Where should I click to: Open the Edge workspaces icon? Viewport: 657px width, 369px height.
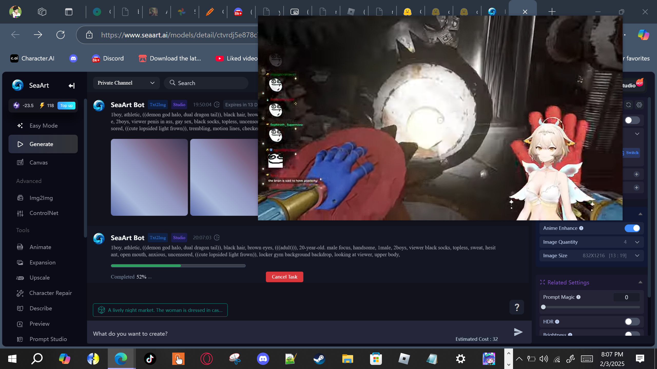[x=42, y=12]
